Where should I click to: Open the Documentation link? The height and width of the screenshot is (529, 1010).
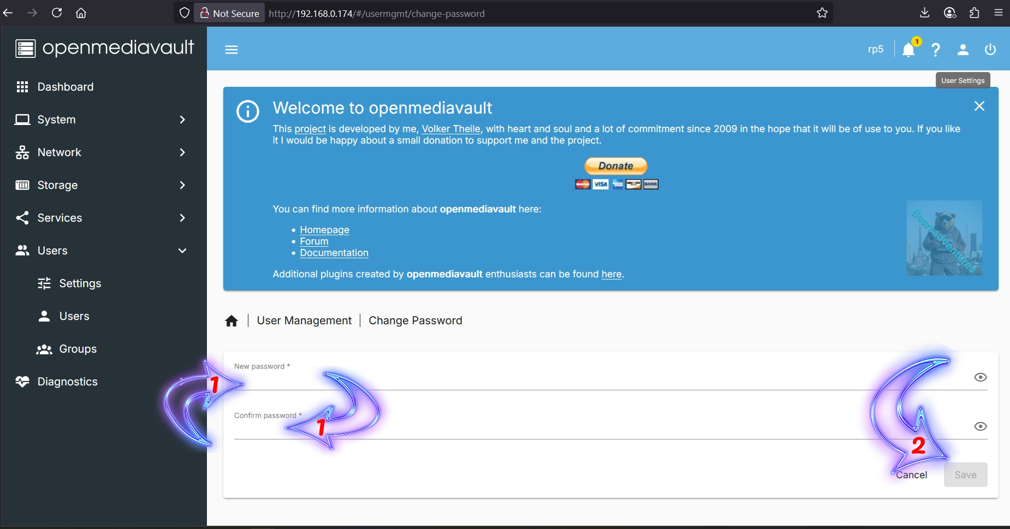(334, 253)
